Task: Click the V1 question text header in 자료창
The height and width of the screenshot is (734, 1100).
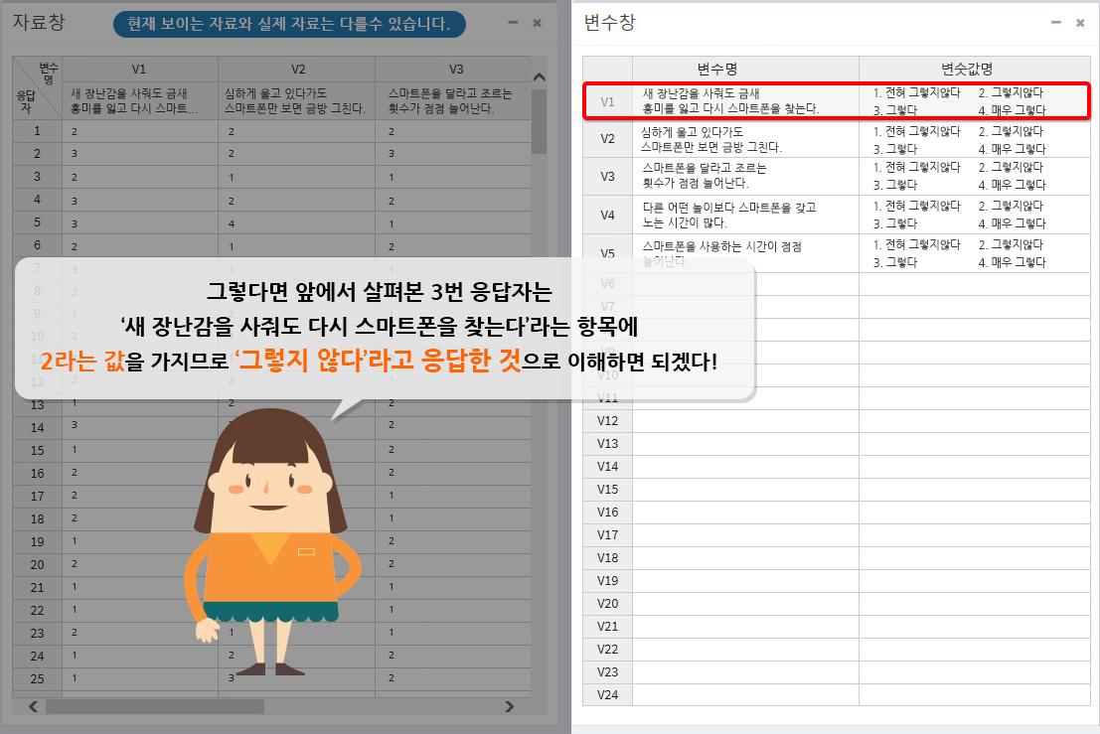Action: [139, 101]
